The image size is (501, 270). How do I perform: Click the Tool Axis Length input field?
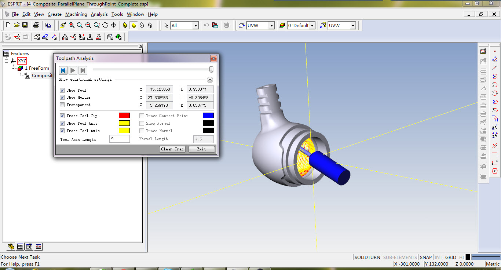click(120, 139)
